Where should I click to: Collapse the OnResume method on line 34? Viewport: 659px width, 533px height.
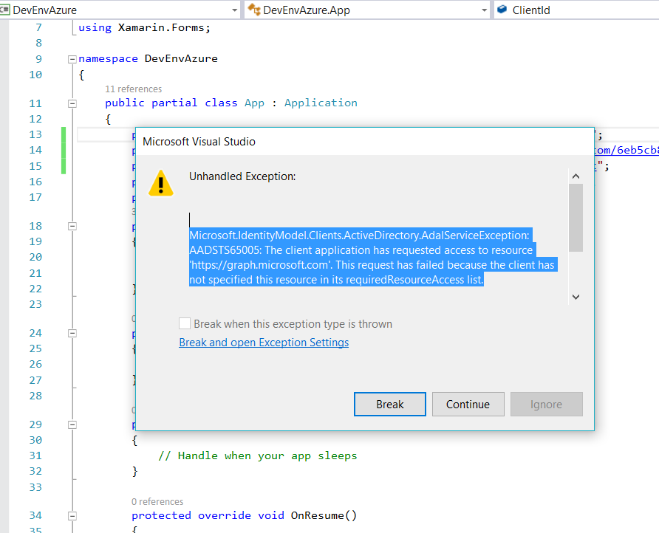(x=72, y=516)
